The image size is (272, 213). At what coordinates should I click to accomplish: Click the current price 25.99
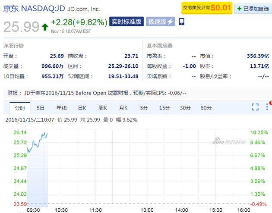tap(22, 27)
